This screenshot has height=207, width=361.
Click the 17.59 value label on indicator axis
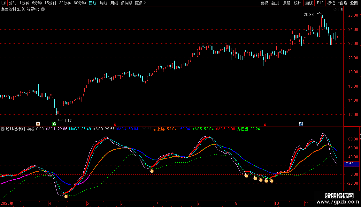tap(349, 164)
